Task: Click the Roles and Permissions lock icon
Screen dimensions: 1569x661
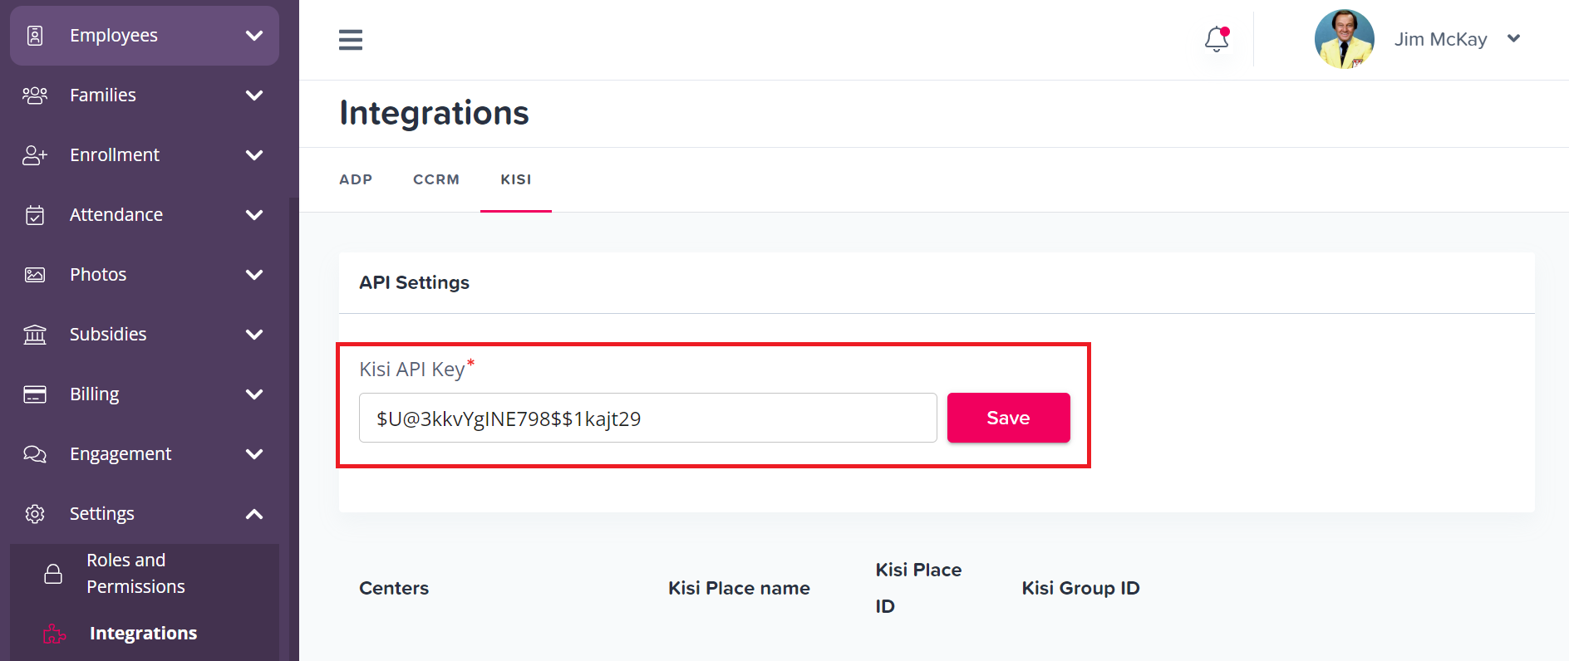Action: click(x=53, y=574)
